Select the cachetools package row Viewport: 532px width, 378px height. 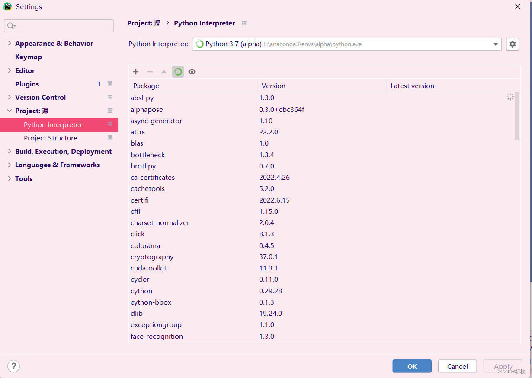322,188
